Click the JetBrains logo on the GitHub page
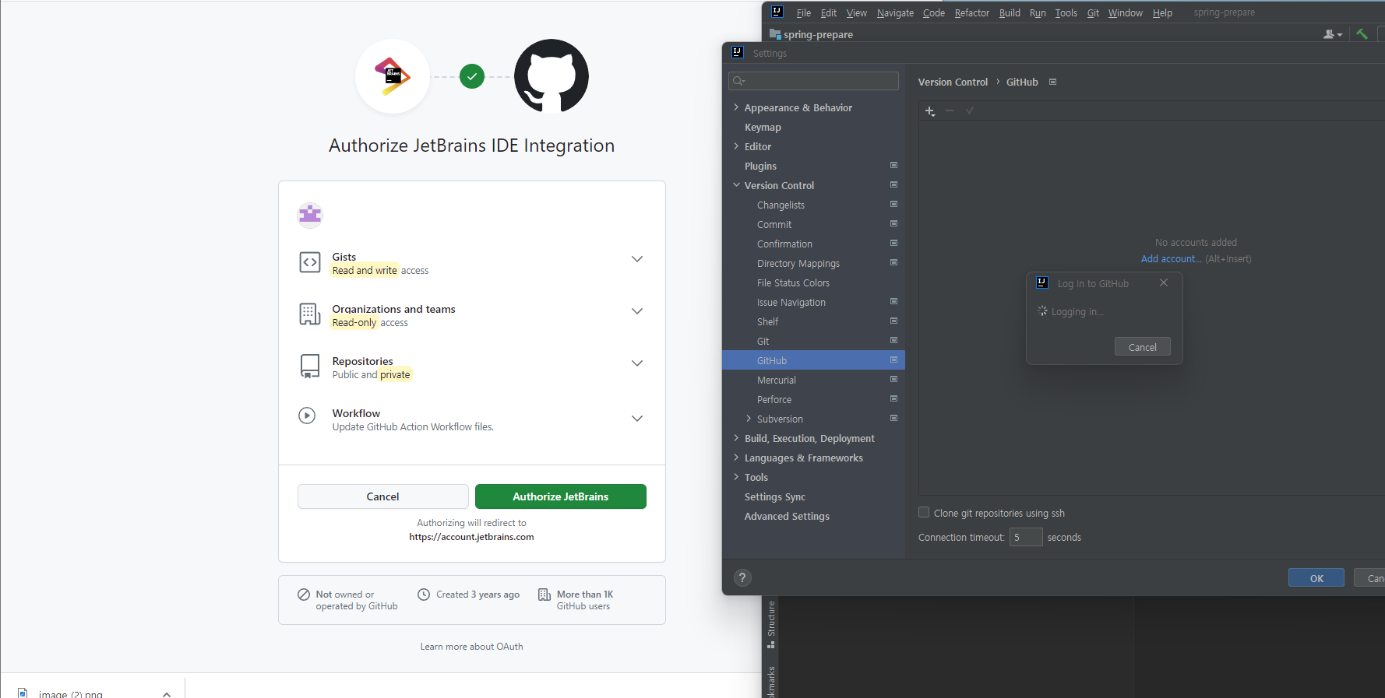Screen dimensions: 1385x698 (393, 76)
